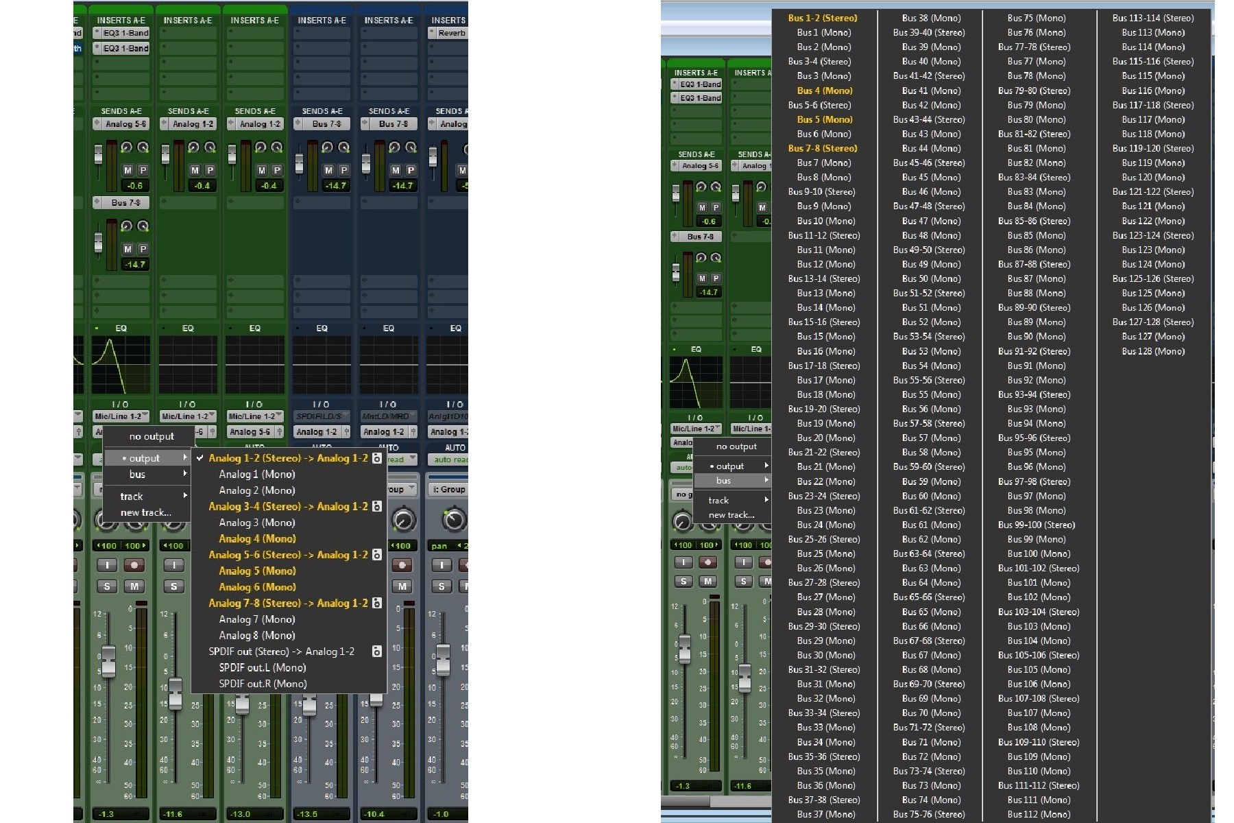Solo the -11.6 track in left mixer
Screen dimensions: 1234x823
point(174,586)
